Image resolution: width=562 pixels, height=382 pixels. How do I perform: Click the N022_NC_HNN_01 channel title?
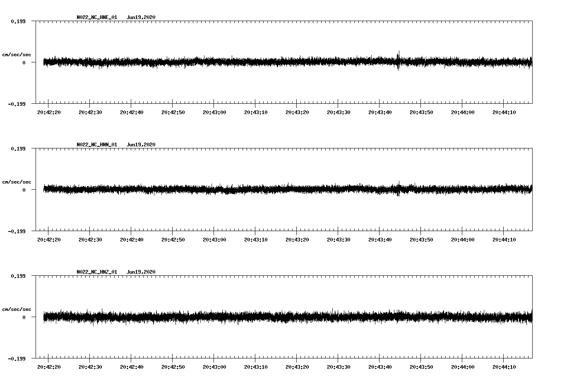coord(97,145)
